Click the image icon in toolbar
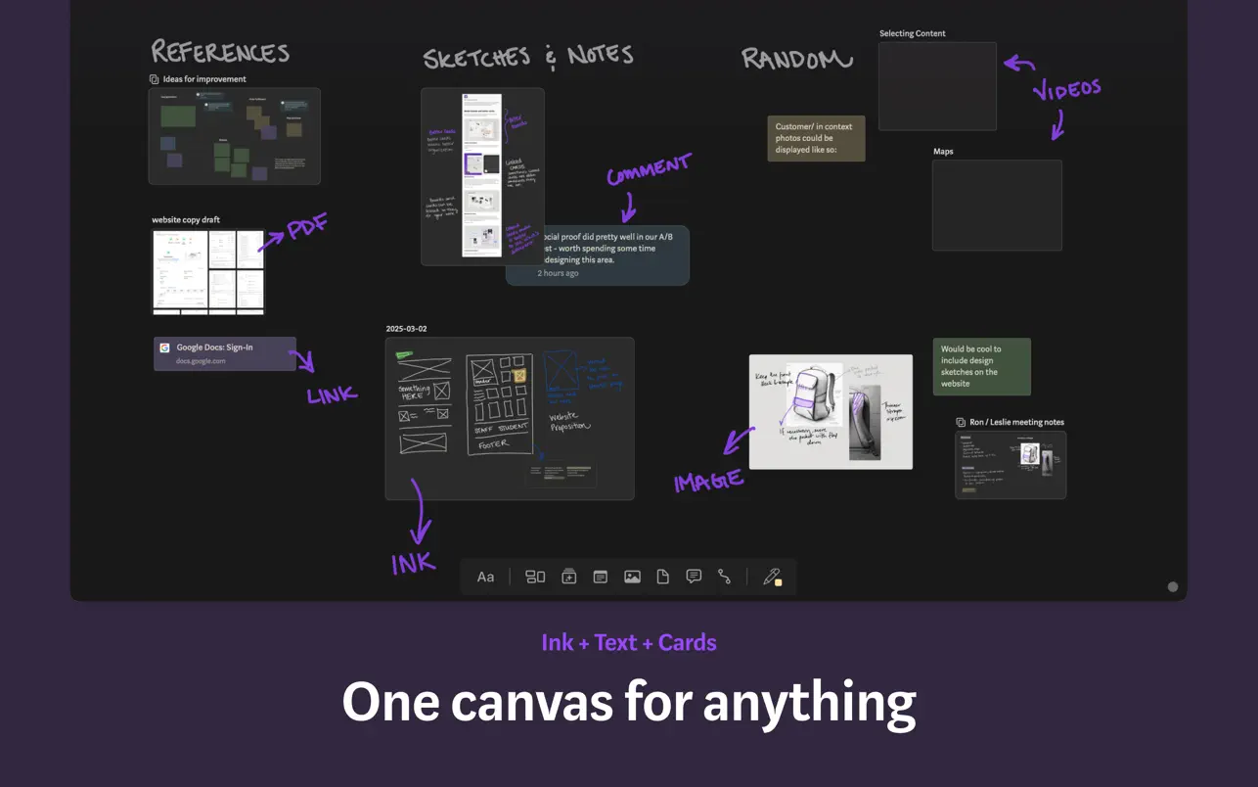 (x=632, y=577)
